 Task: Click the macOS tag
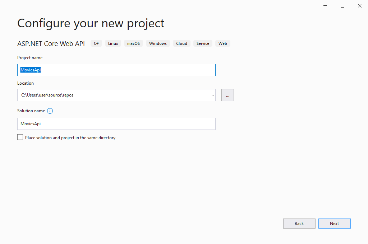[x=133, y=43]
